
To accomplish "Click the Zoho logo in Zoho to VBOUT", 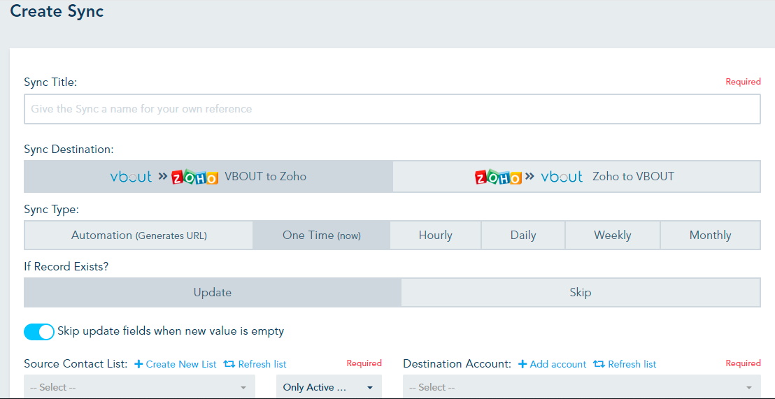I will point(498,177).
